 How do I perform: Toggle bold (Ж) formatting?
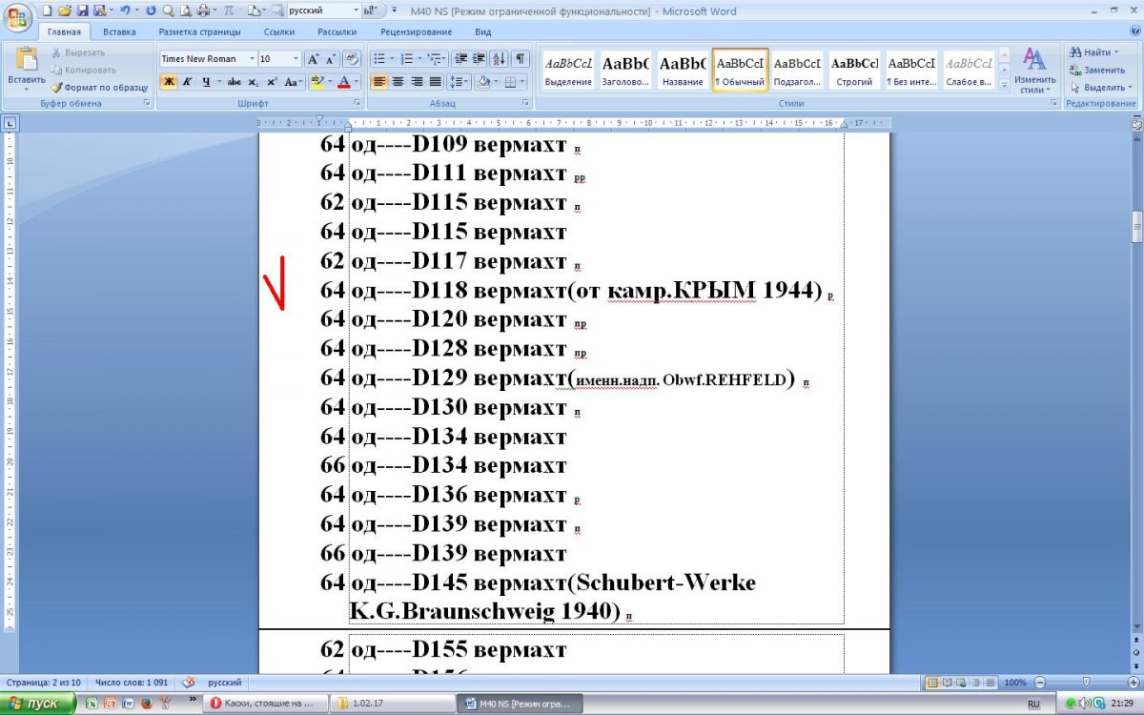pos(169,82)
